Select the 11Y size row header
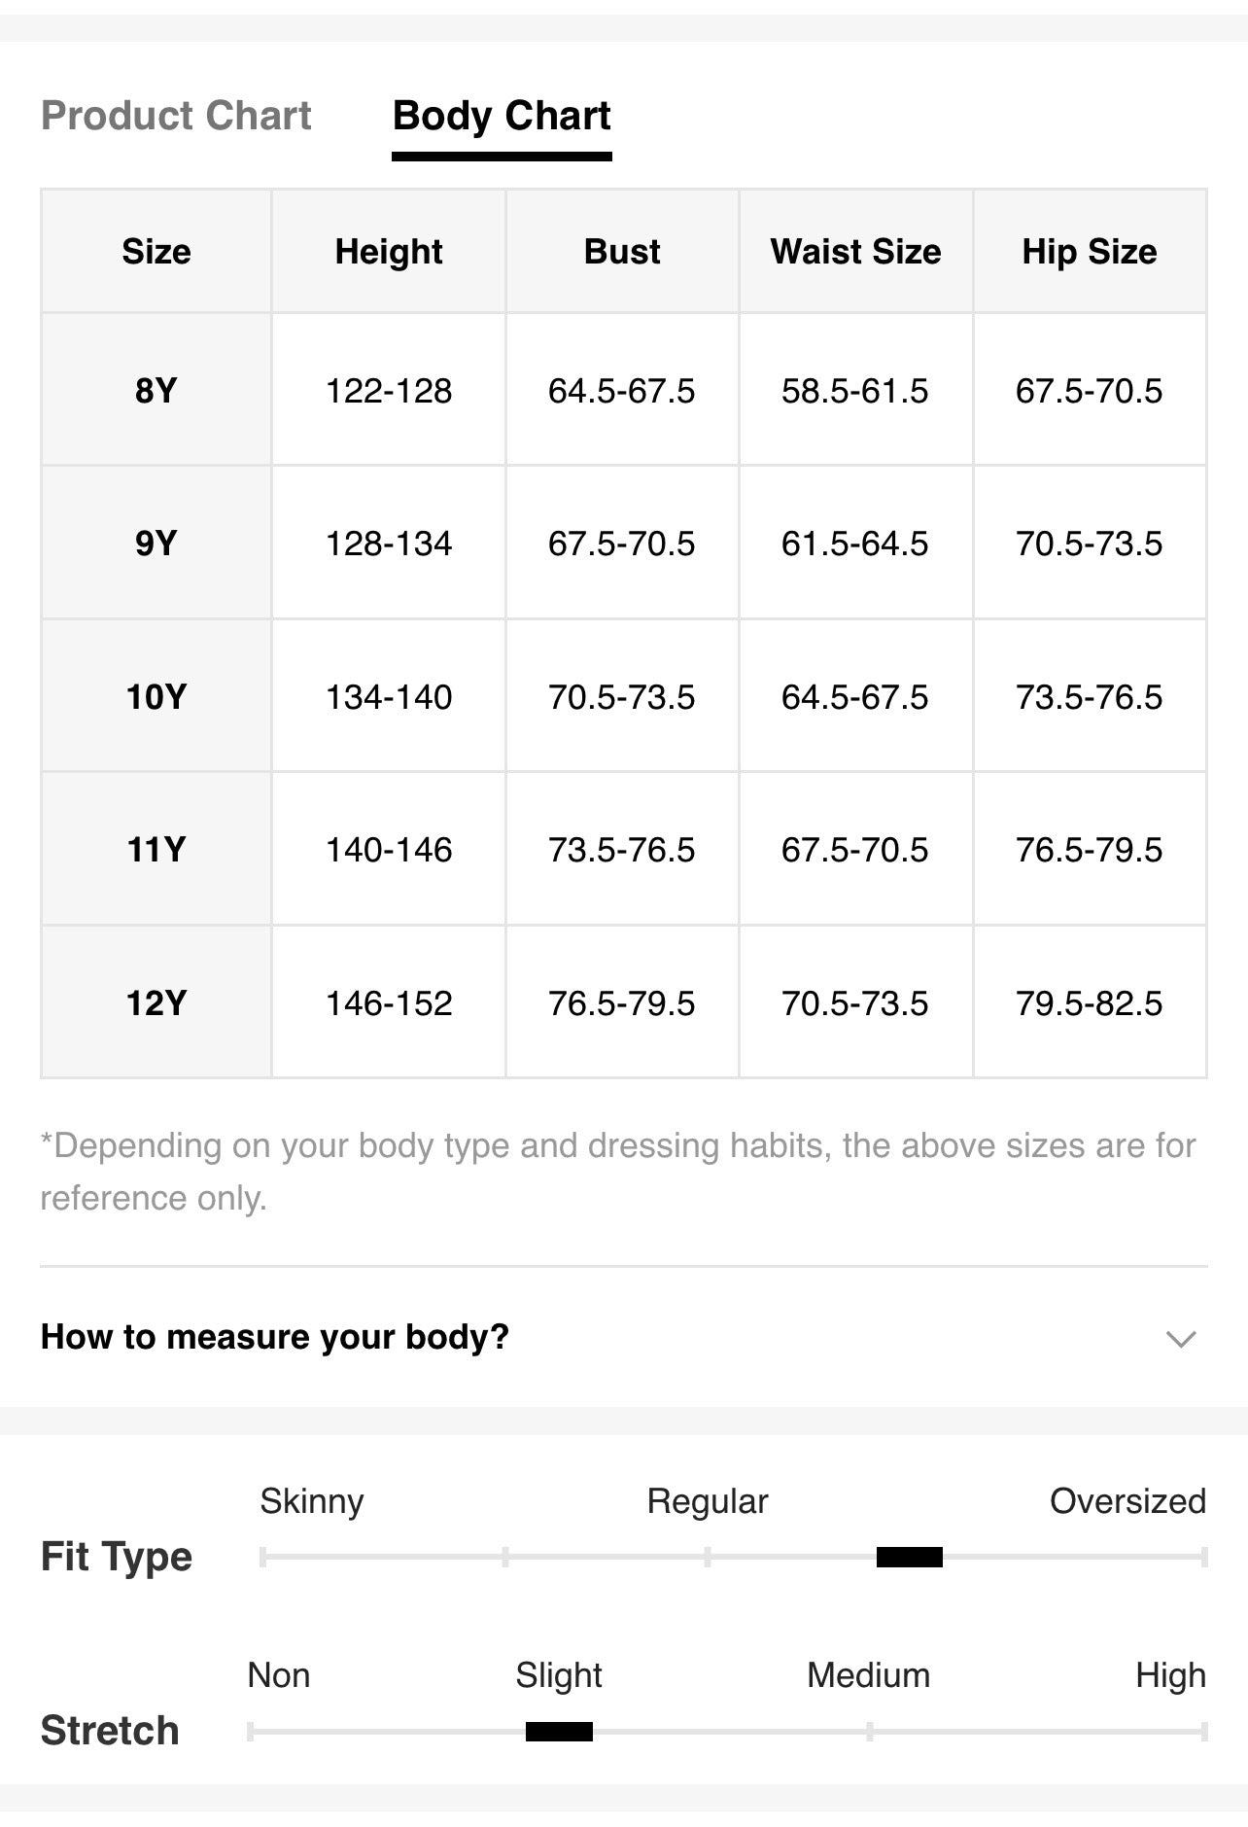1248x1827 pixels. (156, 849)
